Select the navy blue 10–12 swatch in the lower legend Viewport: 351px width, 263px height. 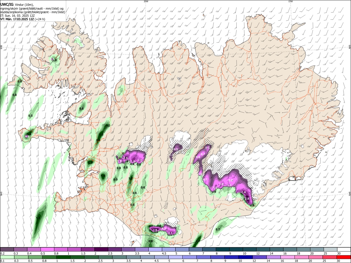(x=245, y=257)
